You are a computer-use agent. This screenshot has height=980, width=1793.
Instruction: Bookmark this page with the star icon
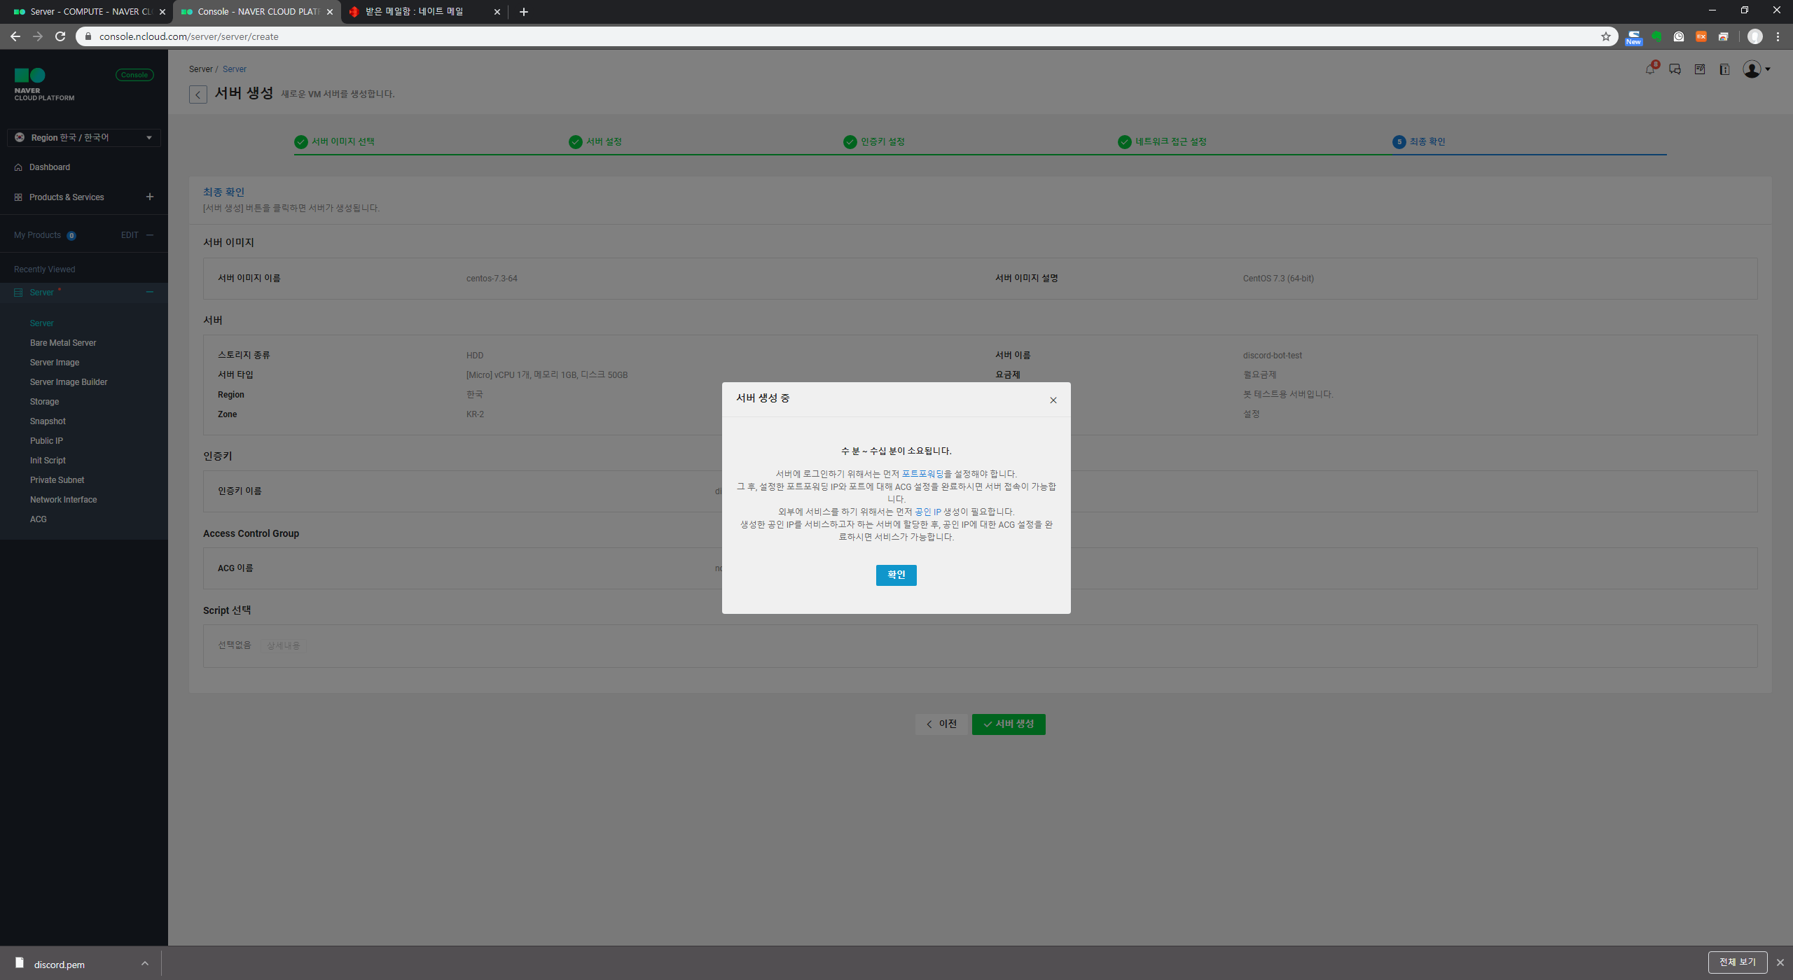click(1605, 36)
